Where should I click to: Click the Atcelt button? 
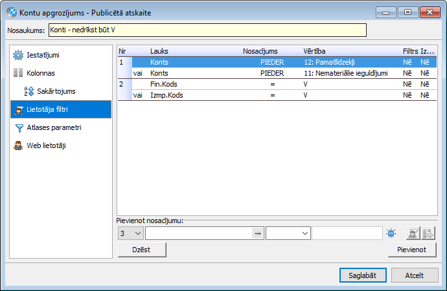(x=415, y=275)
